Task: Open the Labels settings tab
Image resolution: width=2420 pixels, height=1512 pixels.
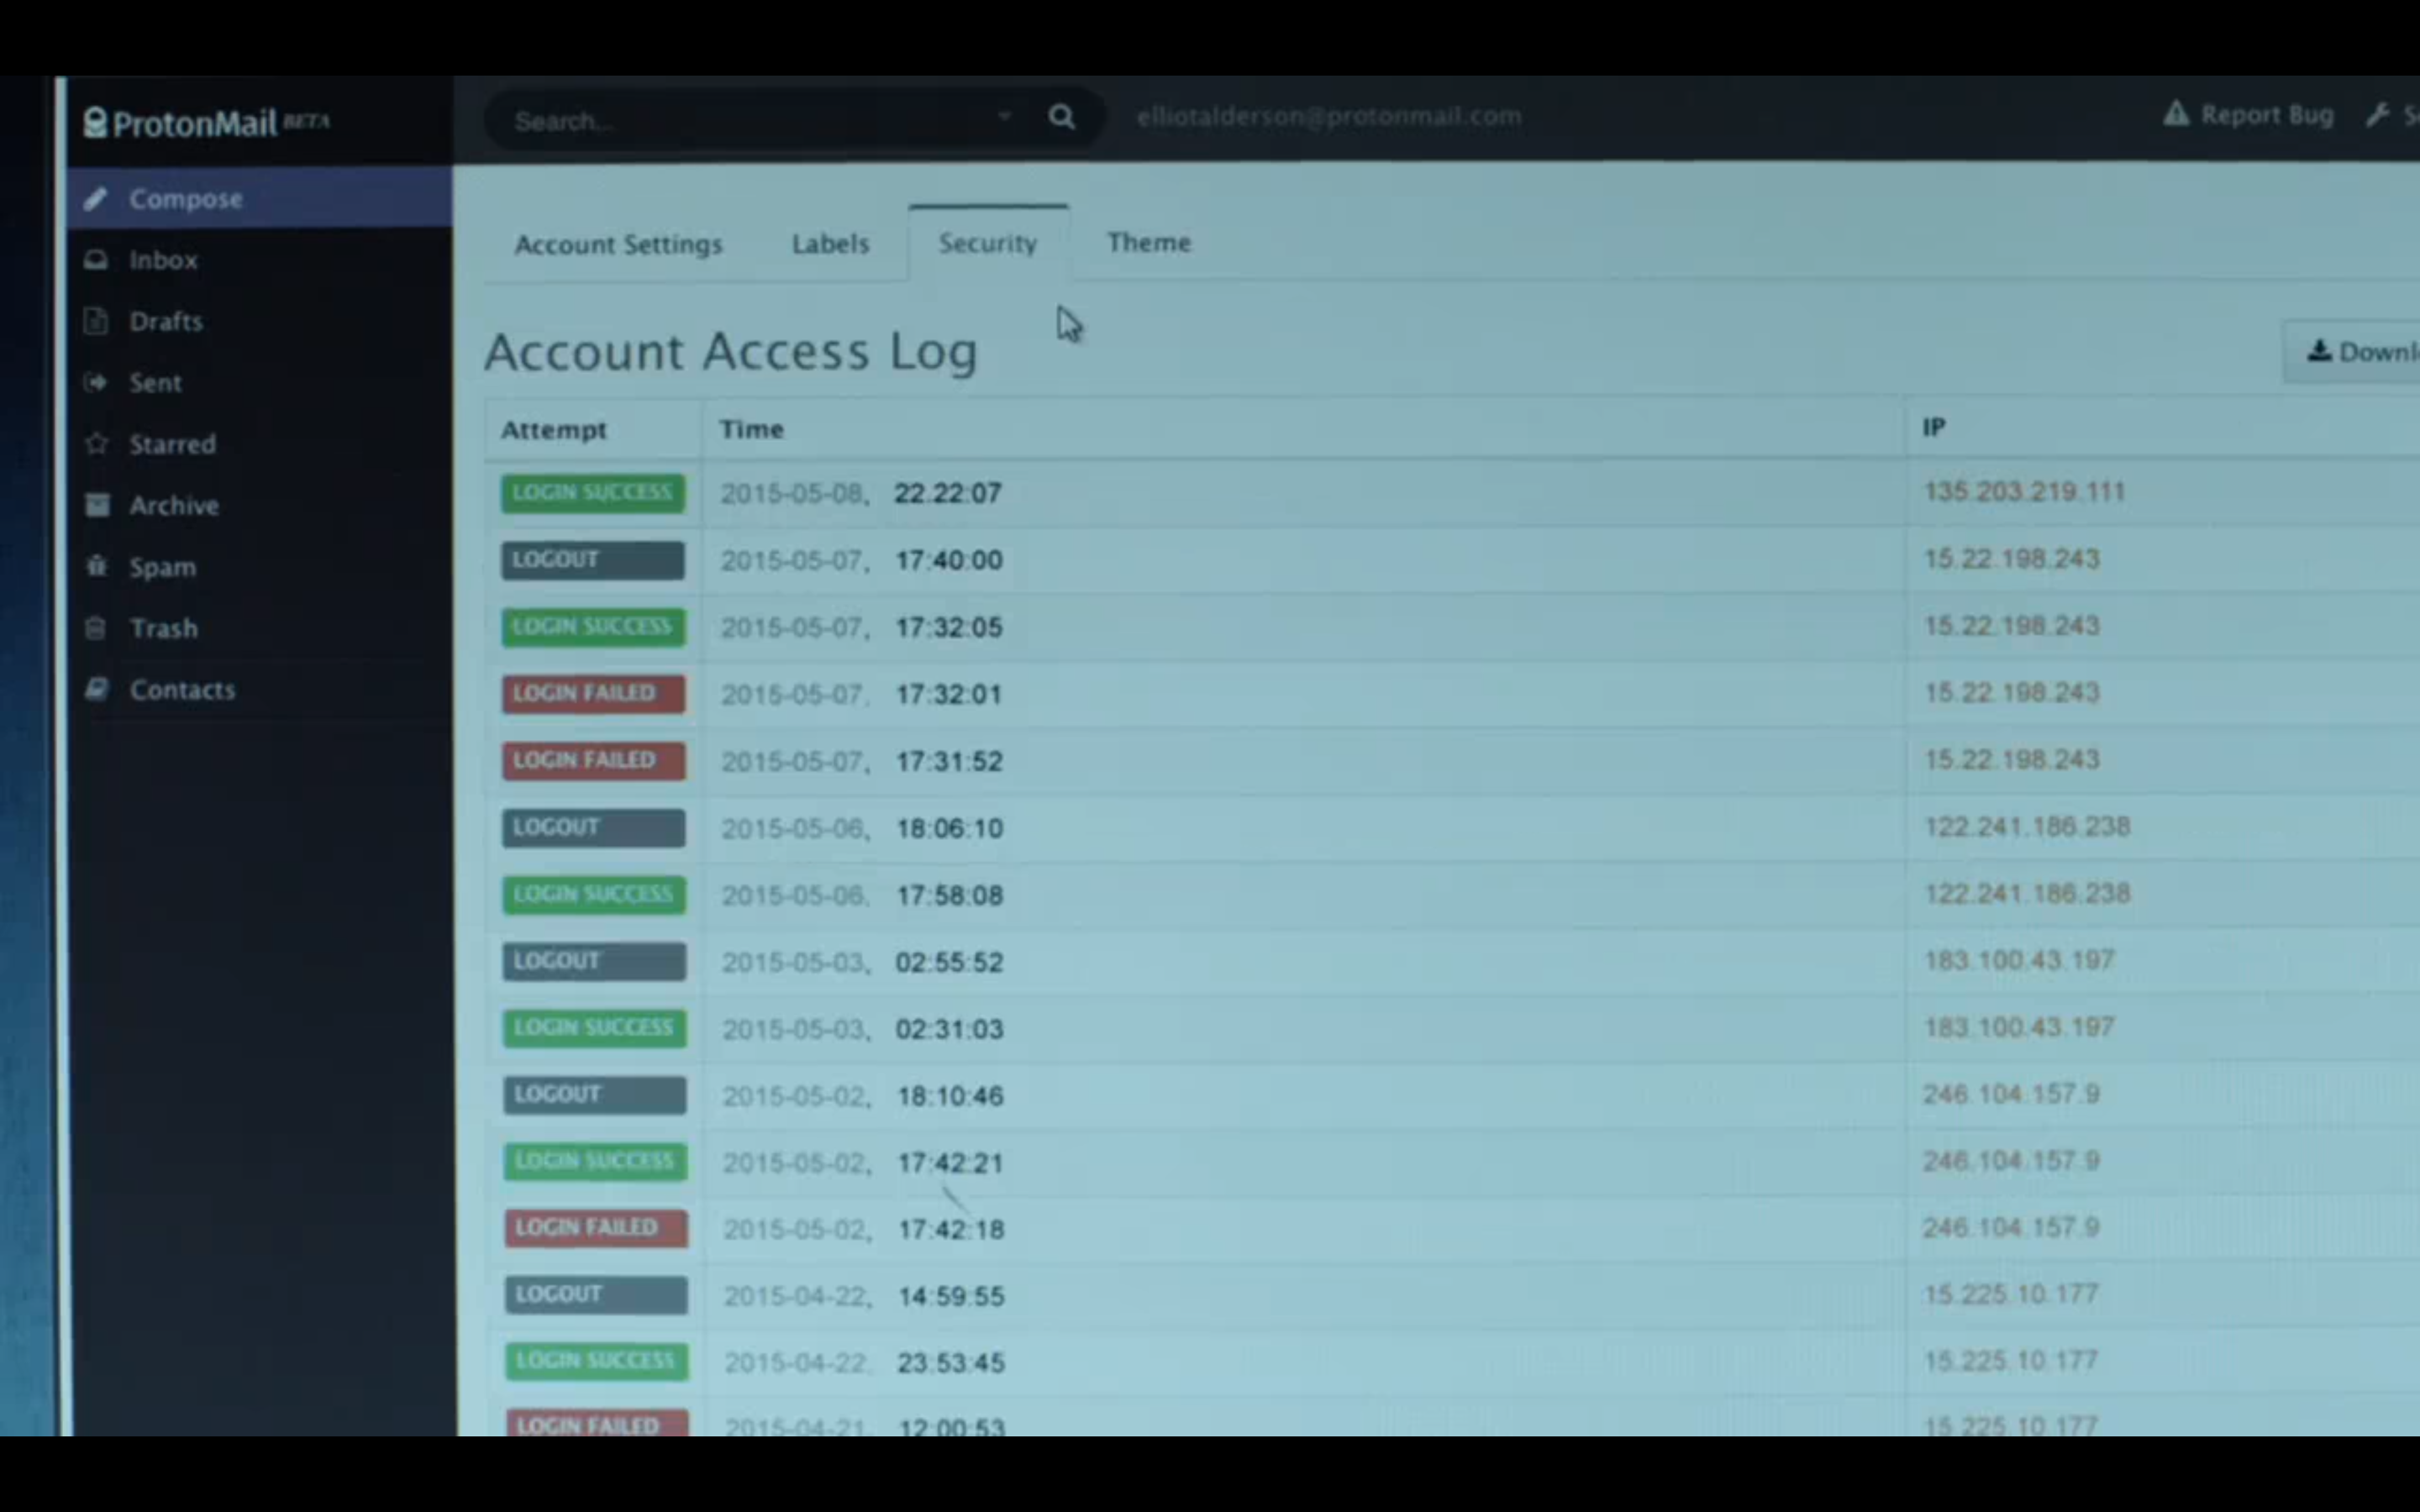Action: (829, 242)
